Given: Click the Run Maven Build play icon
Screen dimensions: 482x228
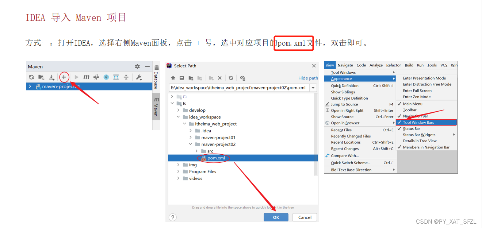Looking at the screenshot, I should click(76, 77).
